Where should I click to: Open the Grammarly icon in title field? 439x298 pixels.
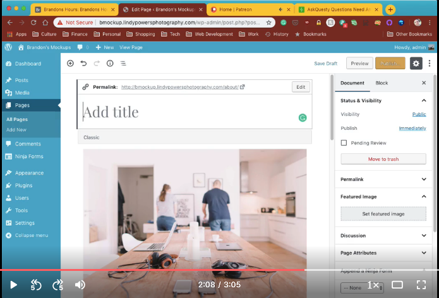(x=303, y=118)
